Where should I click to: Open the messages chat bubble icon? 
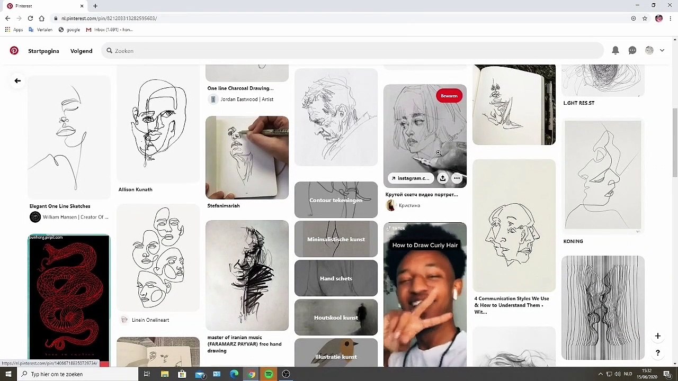(x=632, y=50)
